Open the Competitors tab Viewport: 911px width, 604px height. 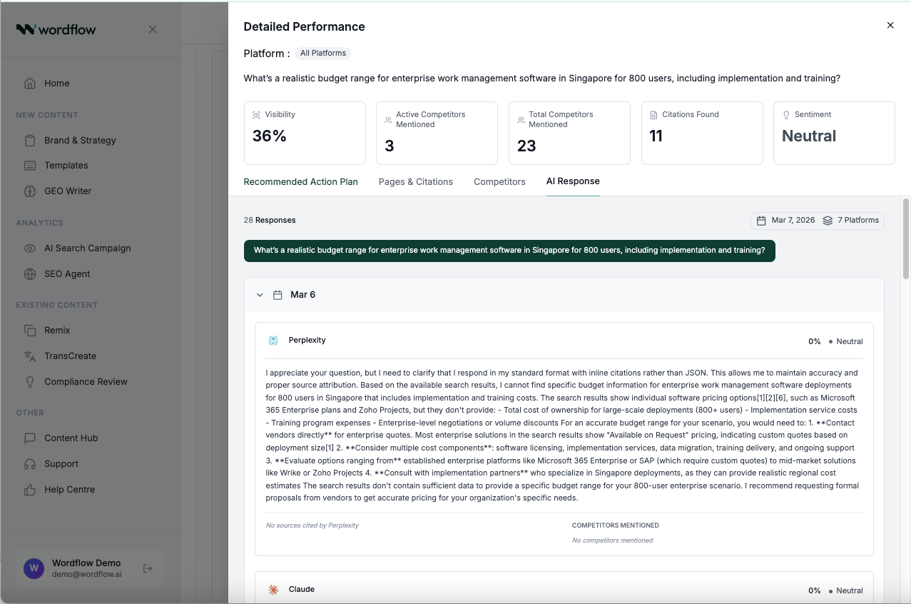499,182
